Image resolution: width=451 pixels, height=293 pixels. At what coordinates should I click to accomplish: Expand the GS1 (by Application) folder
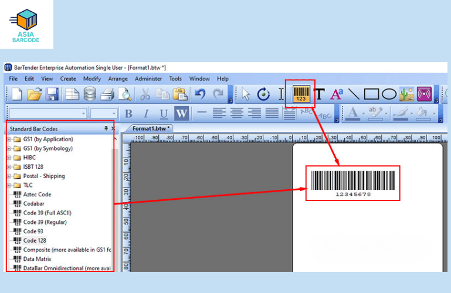[x=9, y=139]
